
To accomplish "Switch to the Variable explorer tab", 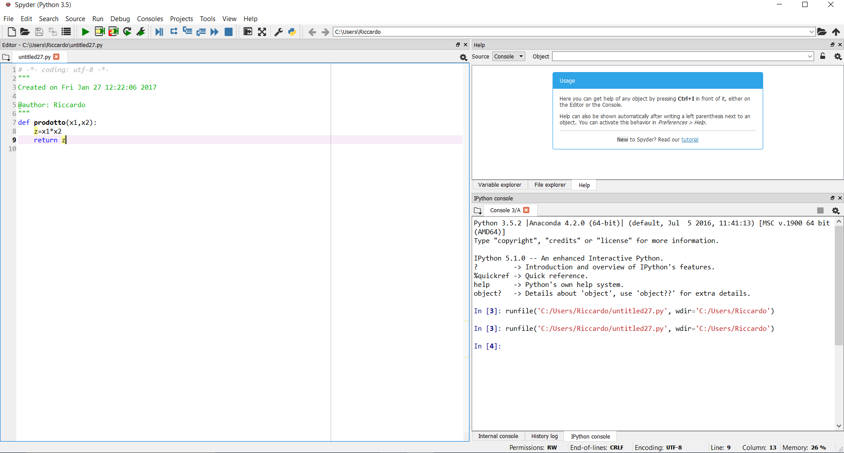I will click(499, 185).
